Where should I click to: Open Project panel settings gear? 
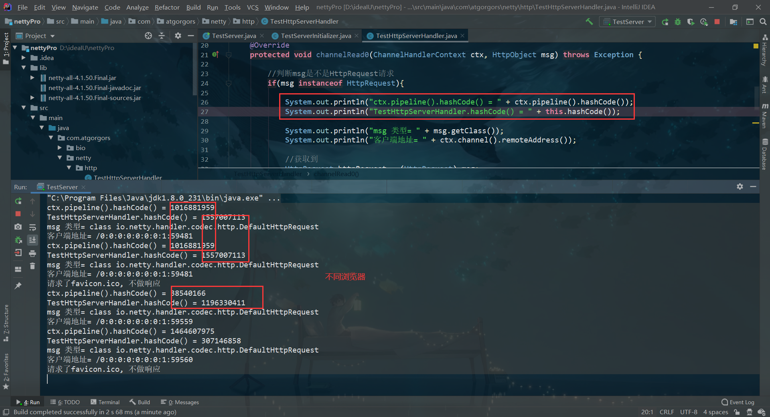pos(178,36)
